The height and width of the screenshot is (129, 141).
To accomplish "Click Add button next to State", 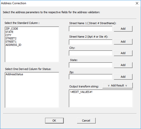I will point(123,65).
